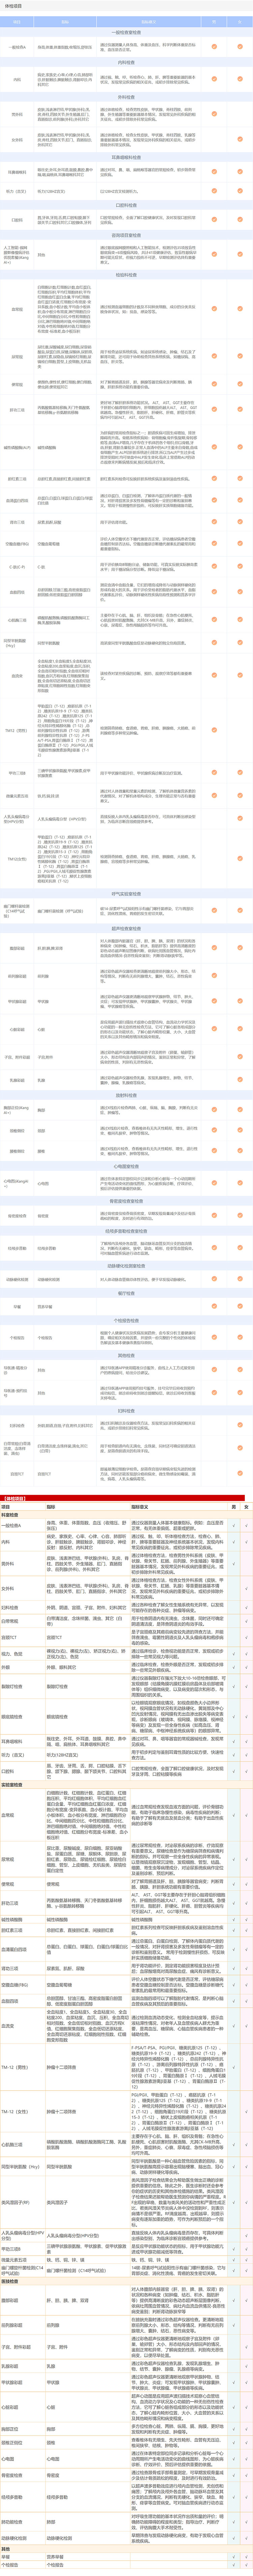Image resolution: width=253 pixels, height=2576 pixels.
Task: Select orange female-column check for 空腹血糖
Action: point(240,544)
